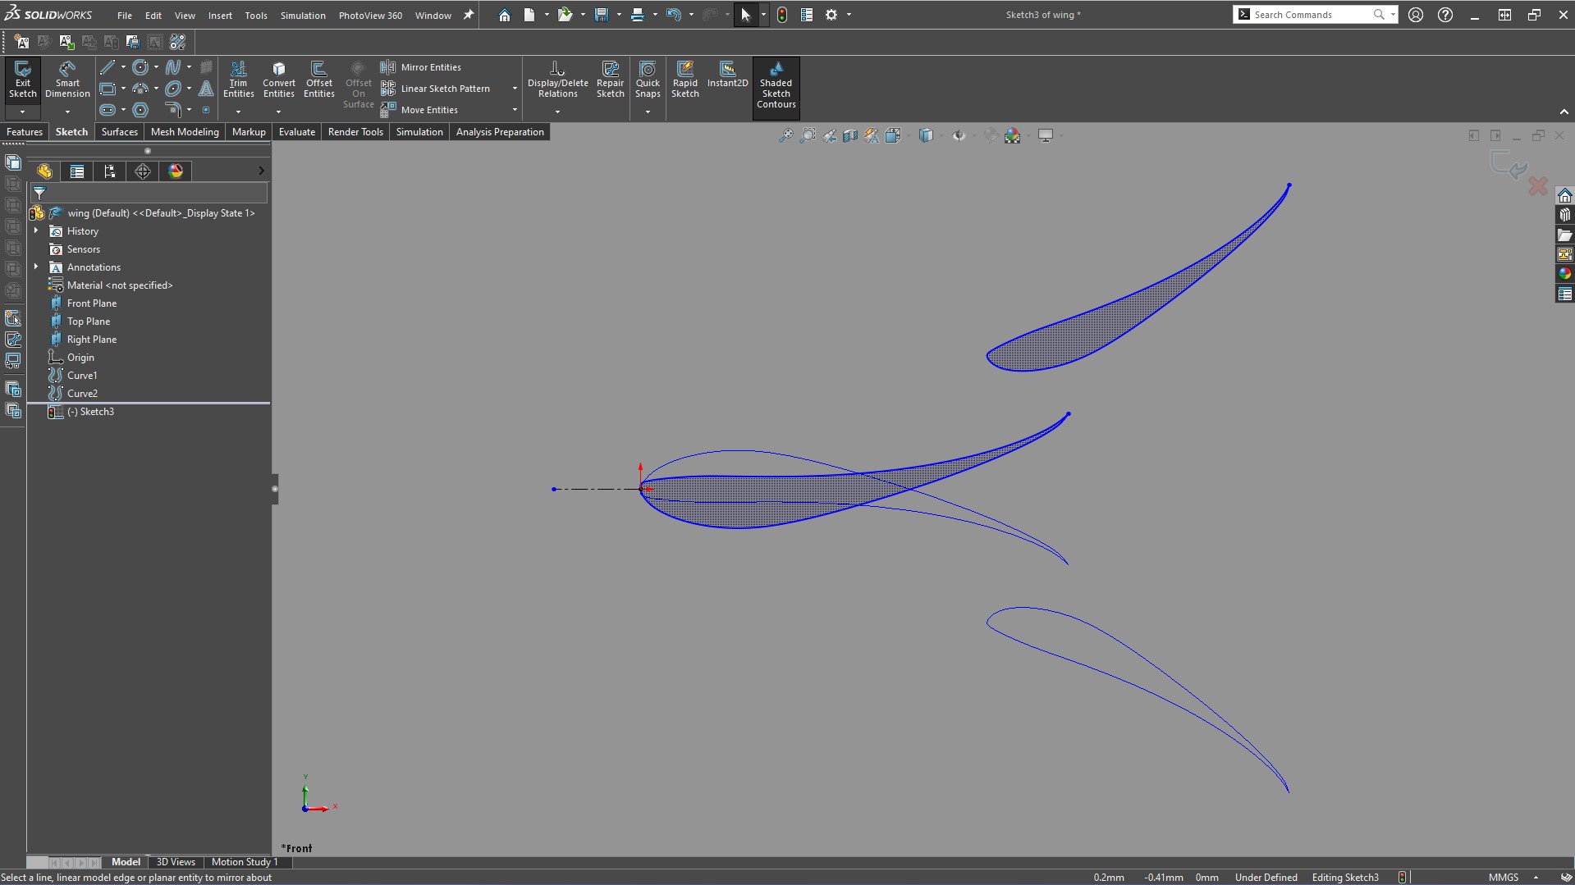Switch to the Surfaces tab

tap(120, 132)
